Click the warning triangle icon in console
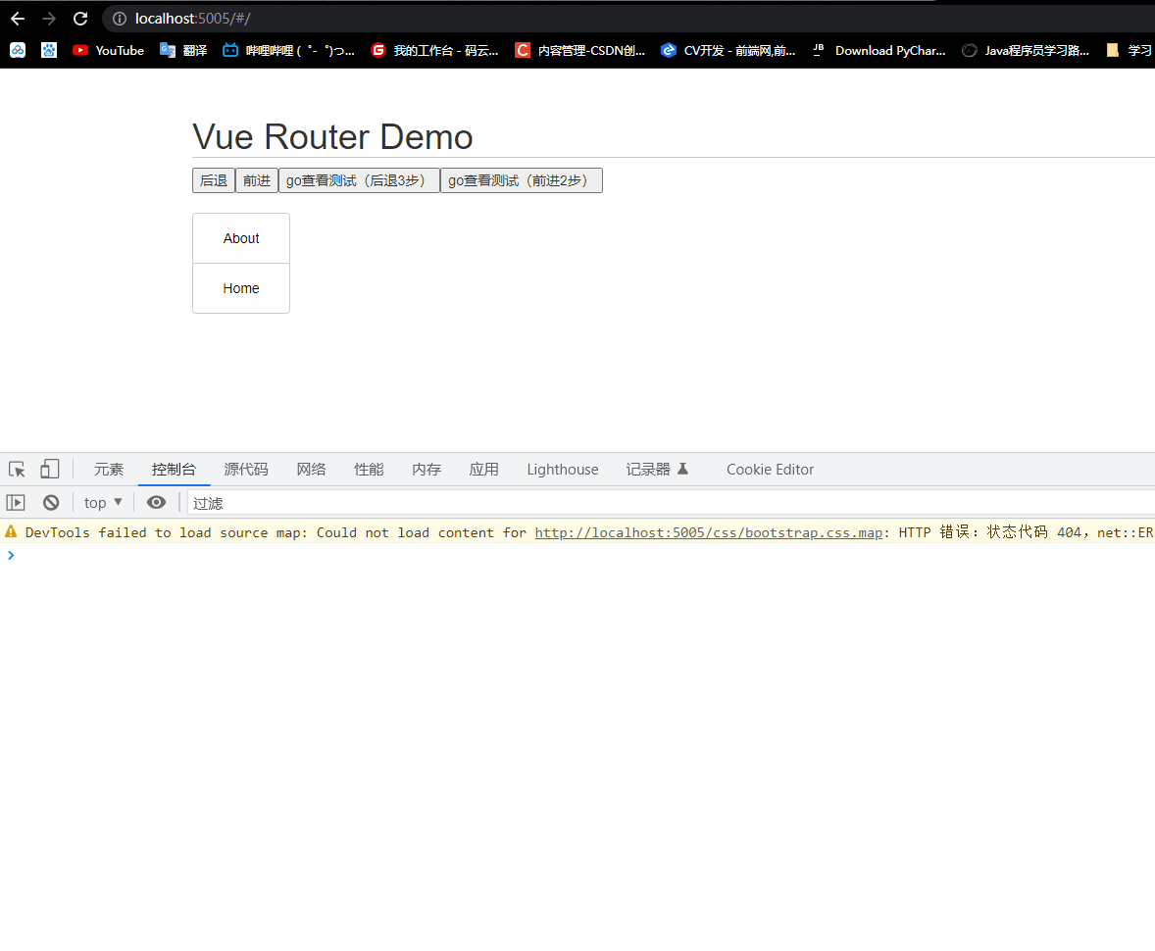Viewport: 1155px width, 951px height. pyautogui.click(x=11, y=531)
